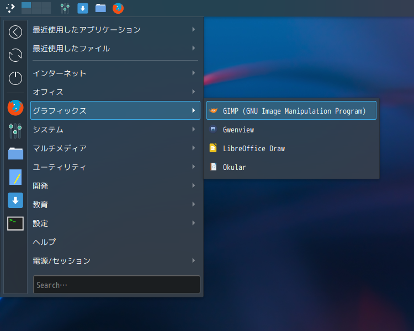Open the file manager folder in top panel
Image resolution: width=414 pixels, height=331 pixels.
point(100,8)
